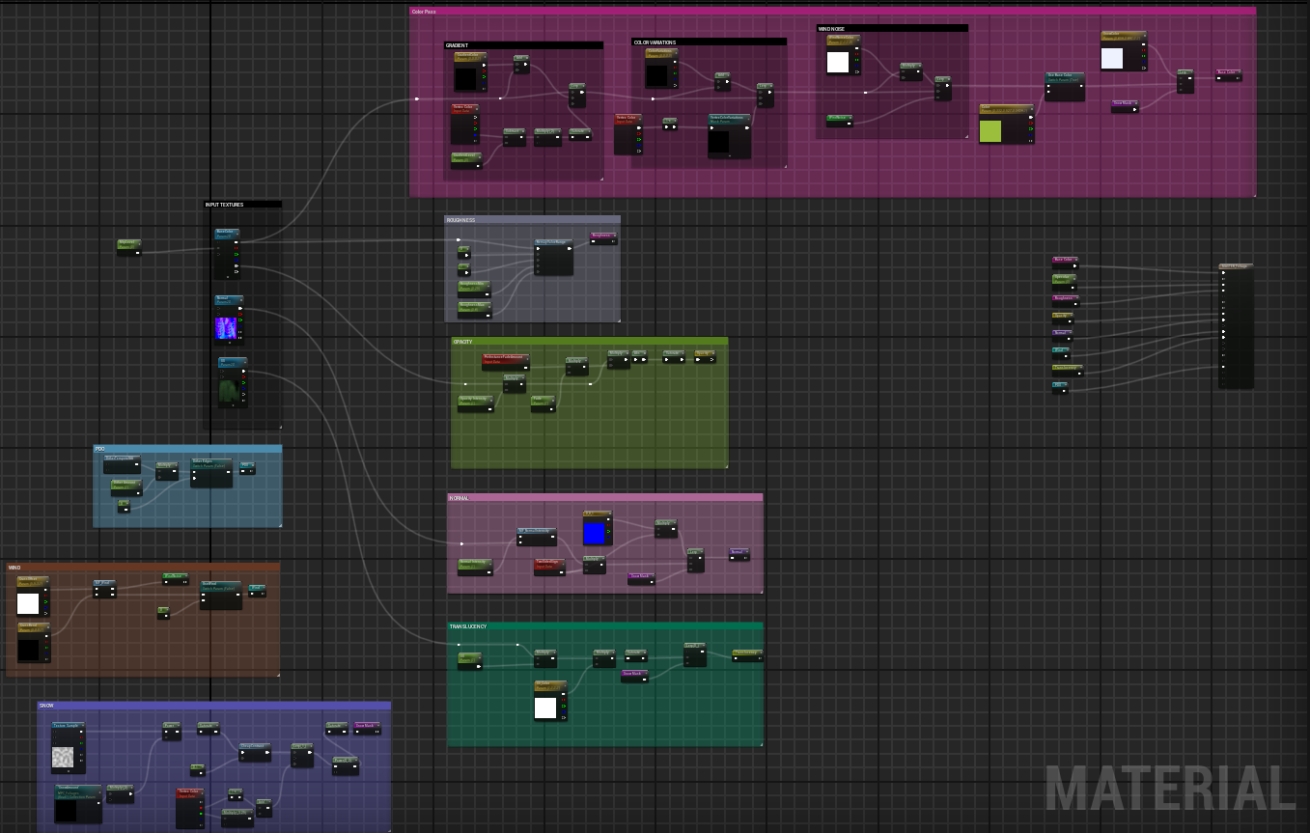Select the ROUGHNESS comment header
The image size is (1310, 833).
pyautogui.click(x=532, y=220)
